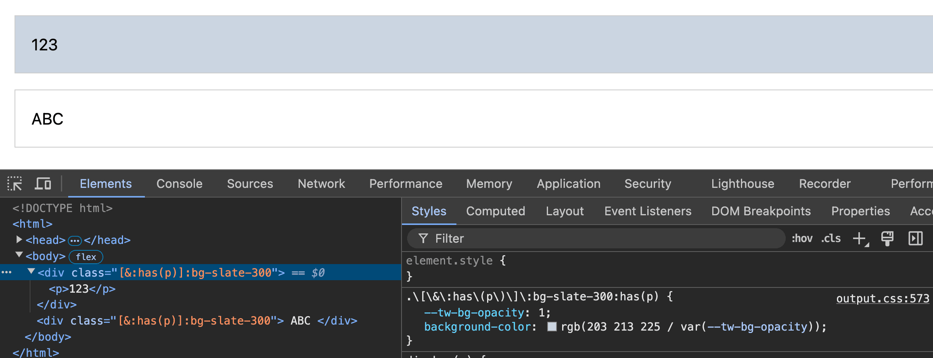Toggle the .cls class editor

(x=831, y=239)
